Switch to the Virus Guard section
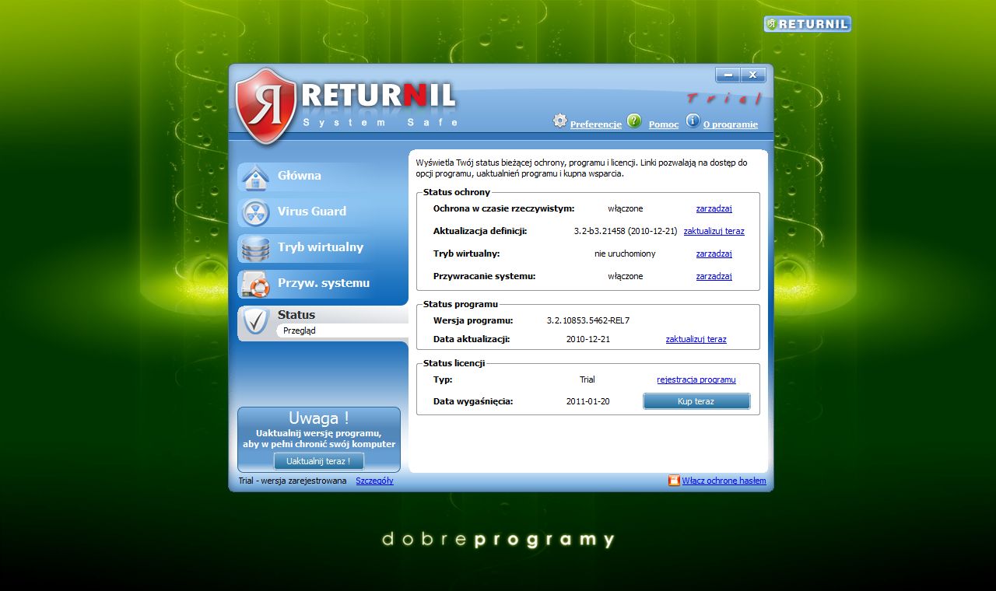This screenshot has height=591, width=996. [x=322, y=212]
